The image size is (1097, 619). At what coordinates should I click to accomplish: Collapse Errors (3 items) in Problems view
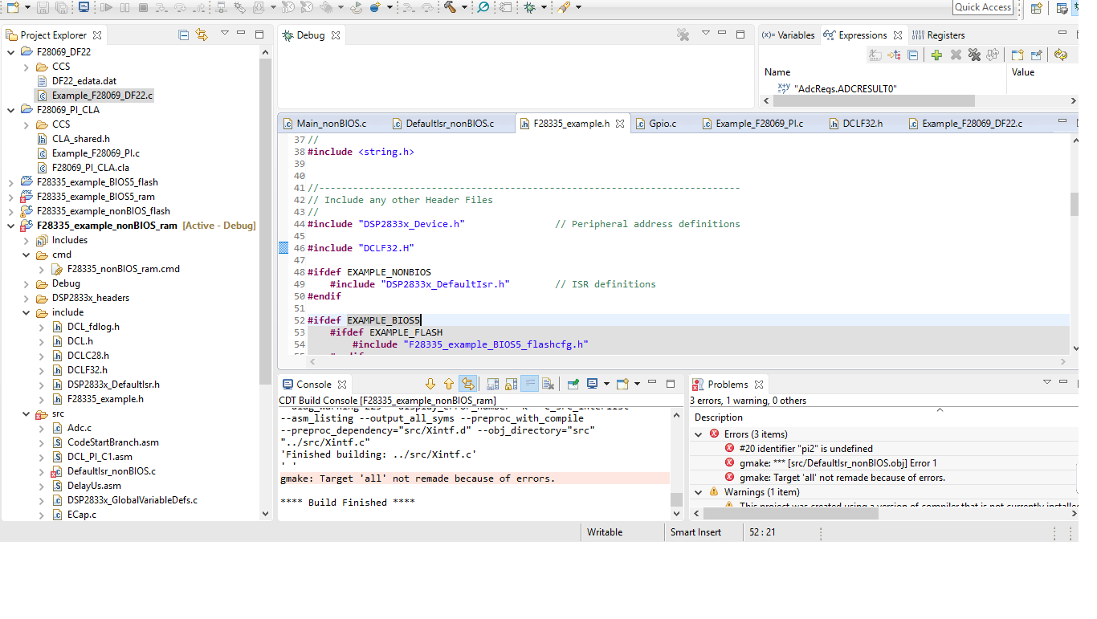coord(697,434)
